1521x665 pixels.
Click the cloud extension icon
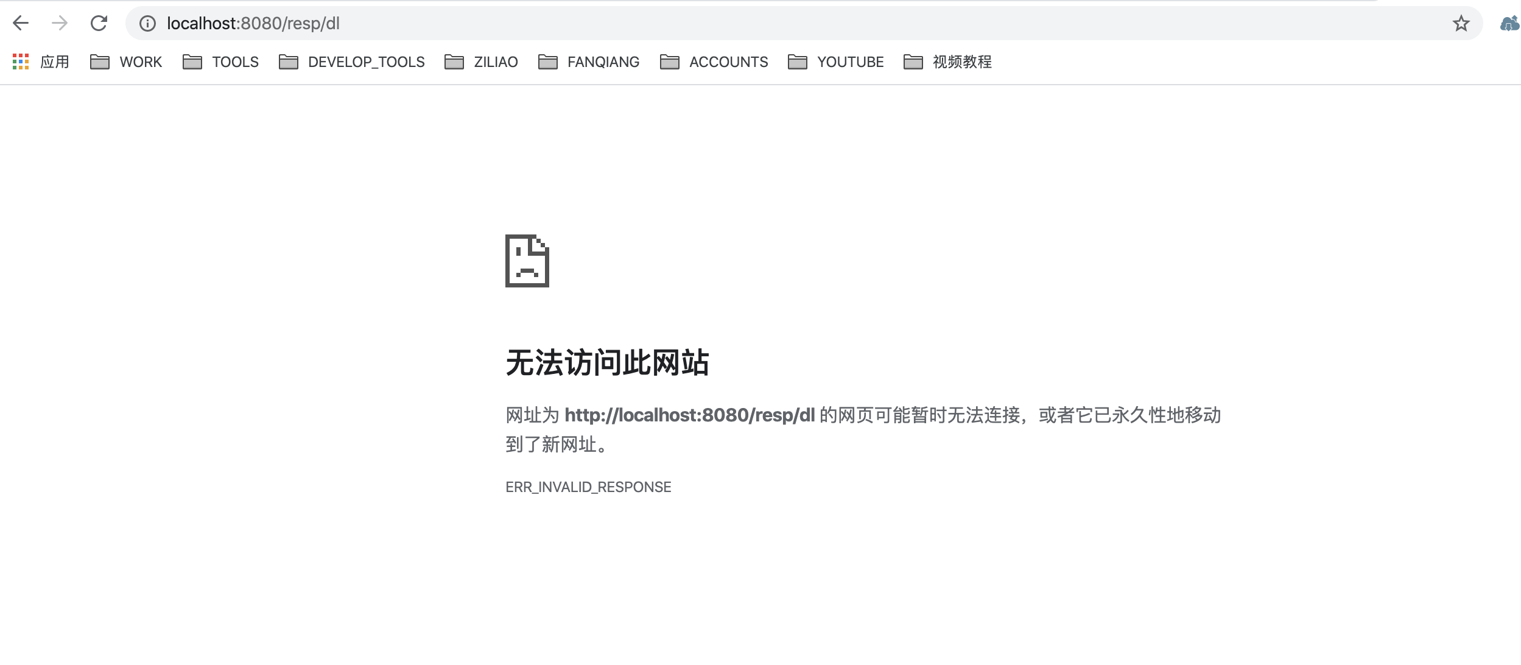(1509, 24)
